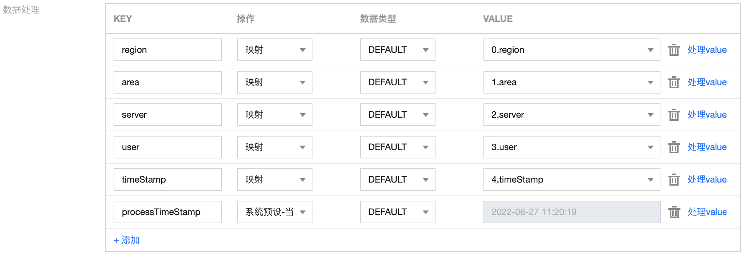
Task: Focus the region key input field
Action: tap(168, 50)
